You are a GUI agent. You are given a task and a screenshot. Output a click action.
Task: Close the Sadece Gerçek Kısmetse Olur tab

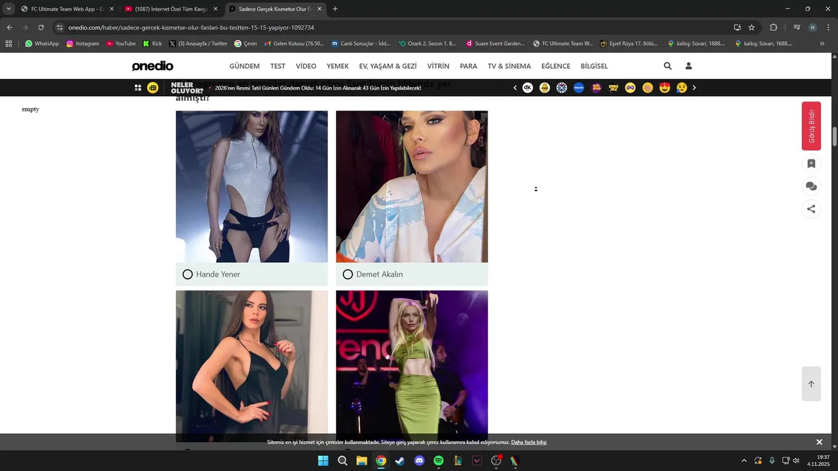[x=319, y=9]
